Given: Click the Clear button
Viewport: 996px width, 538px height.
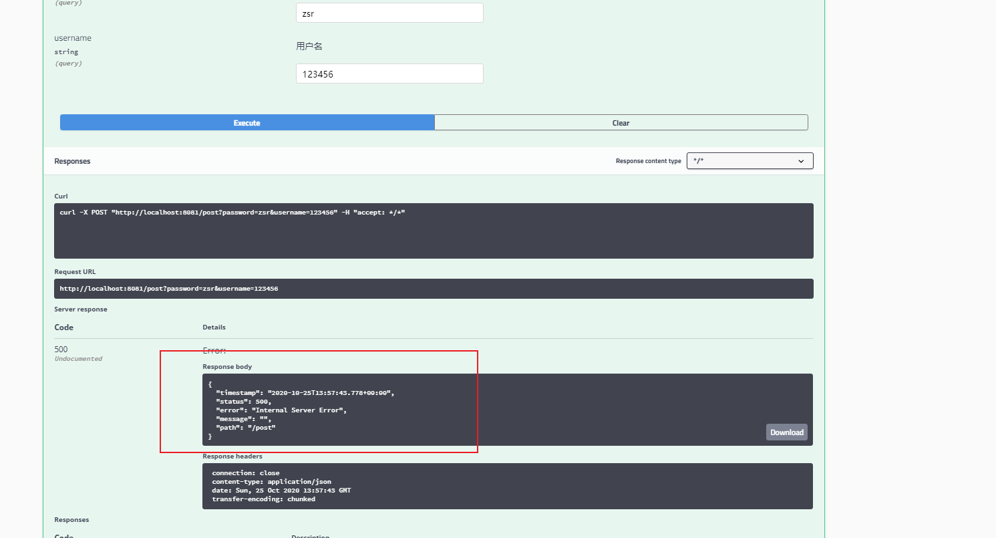Looking at the screenshot, I should coord(621,123).
